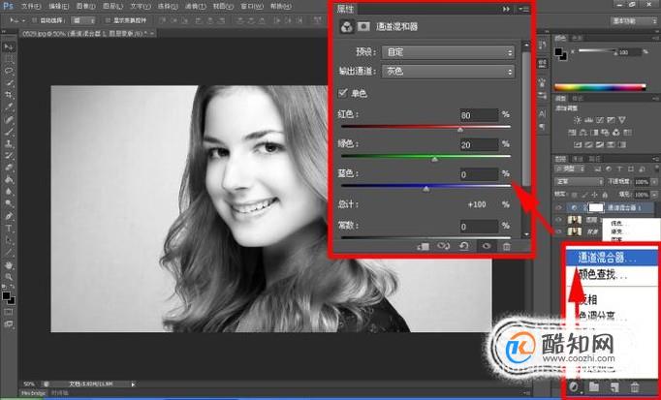Toggle the 单色 Monochrome checkbox
Screen dimensions: 661x400
(x=343, y=93)
